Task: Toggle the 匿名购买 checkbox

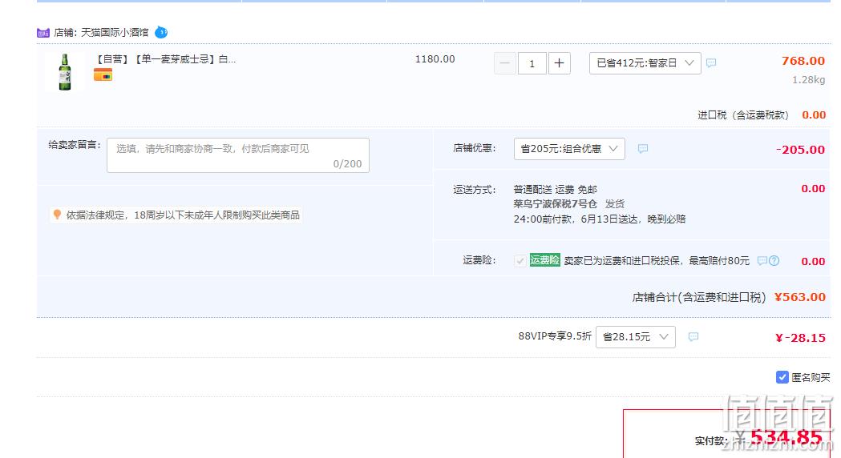Action: [782, 377]
